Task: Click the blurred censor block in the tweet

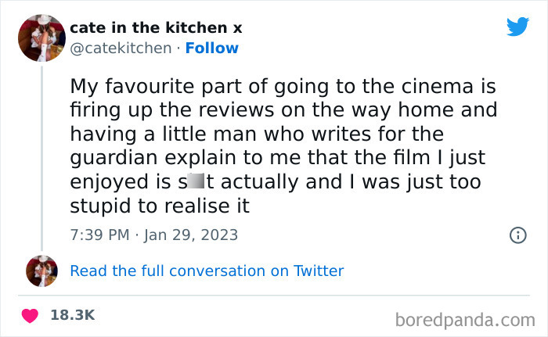Action: click(x=194, y=184)
